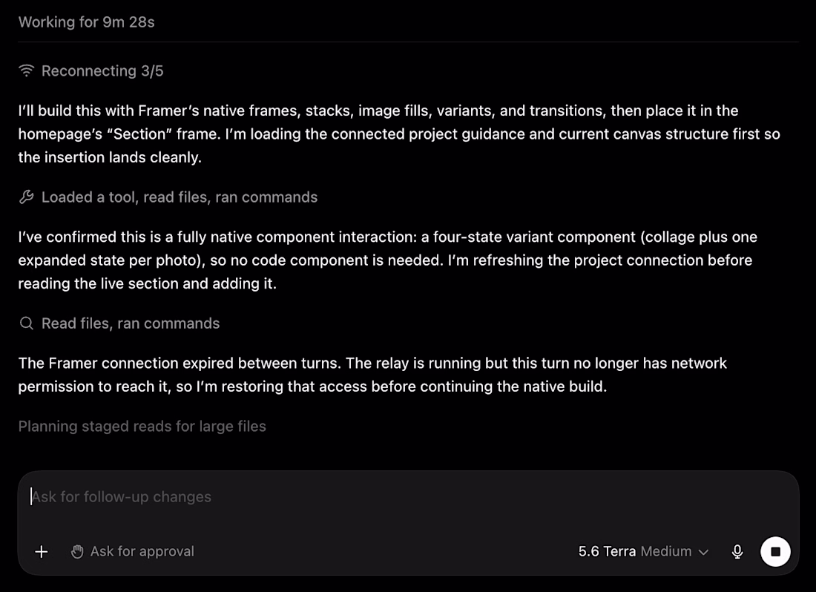Click the "Working for 9m 28s" header
The image size is (816, 592).
86,22
